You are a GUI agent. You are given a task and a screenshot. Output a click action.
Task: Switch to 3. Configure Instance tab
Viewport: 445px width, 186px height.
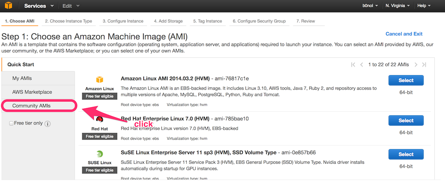[123, 21]
